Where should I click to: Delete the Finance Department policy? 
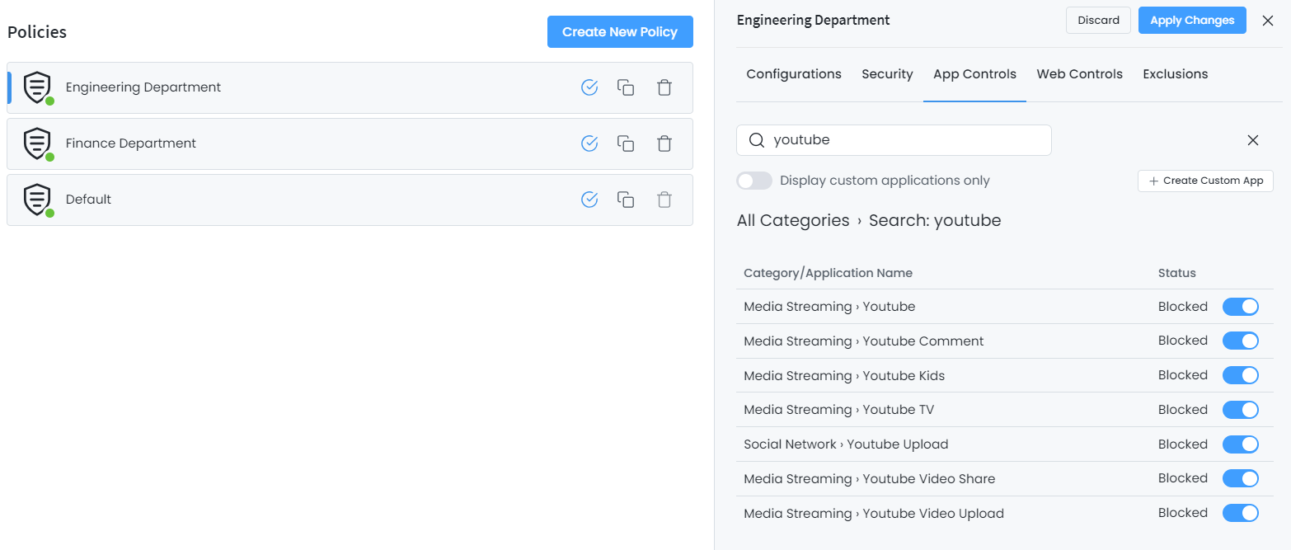664,143
